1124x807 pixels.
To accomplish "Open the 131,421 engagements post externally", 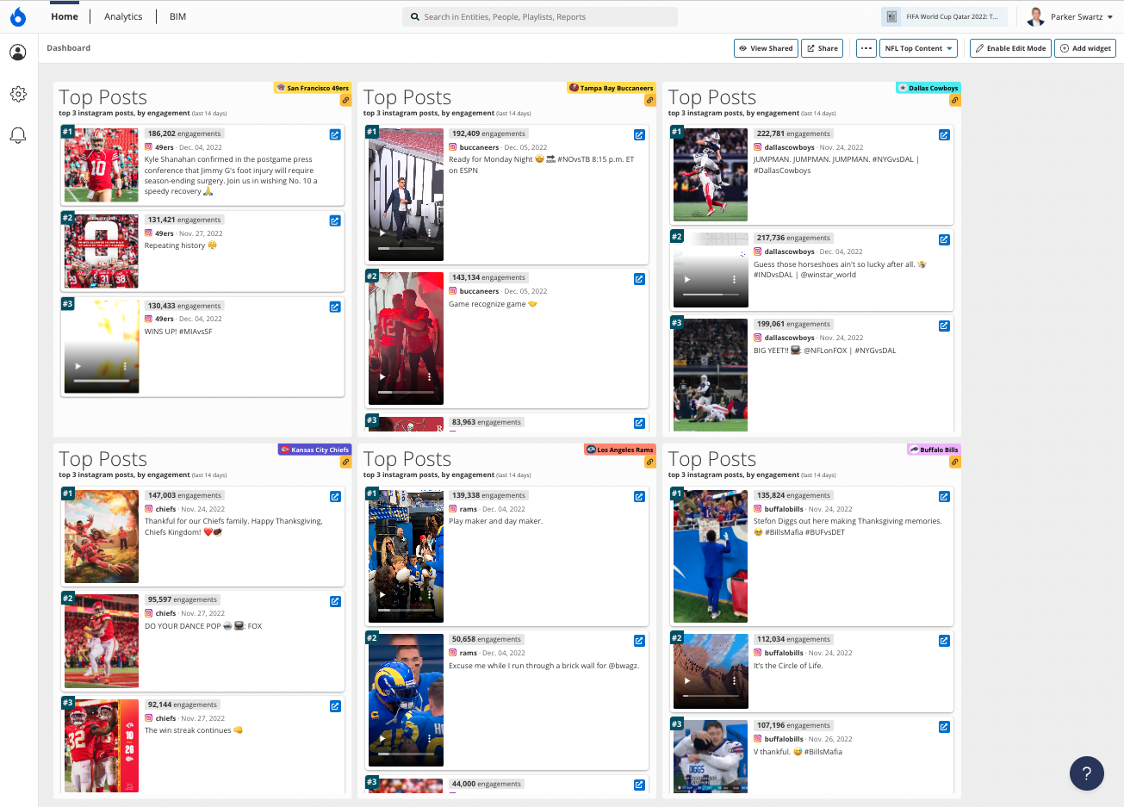I will pos(335,220).
